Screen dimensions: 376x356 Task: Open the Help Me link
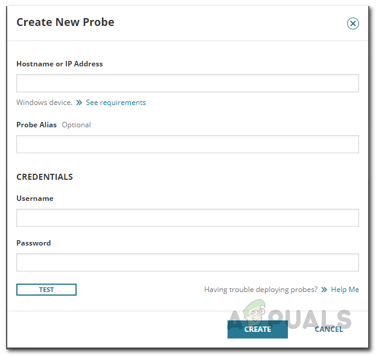(345, 290)
